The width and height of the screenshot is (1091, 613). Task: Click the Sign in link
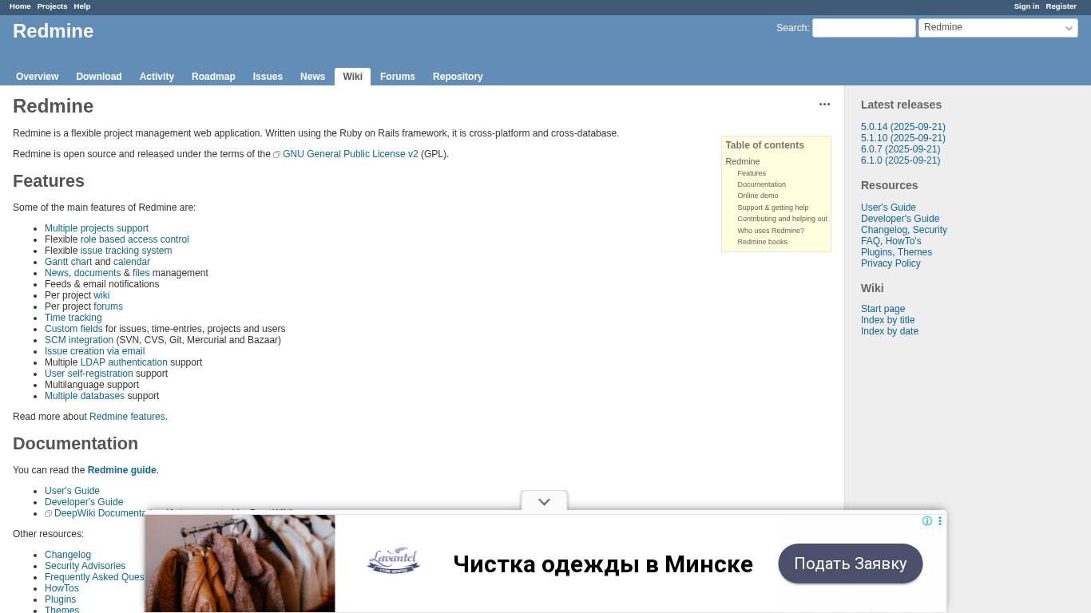[x=1026, y=6]
